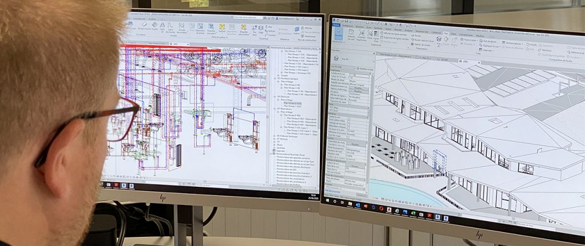Switch to the 1 - Plan A+1 view tab
The height and width of the screenshot is (246, 585).
426,58
